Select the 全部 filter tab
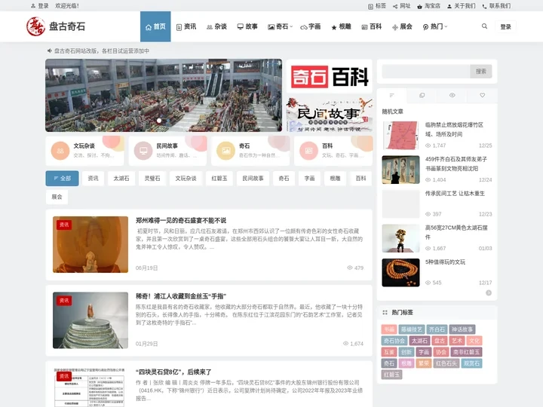 click(62, 179)
